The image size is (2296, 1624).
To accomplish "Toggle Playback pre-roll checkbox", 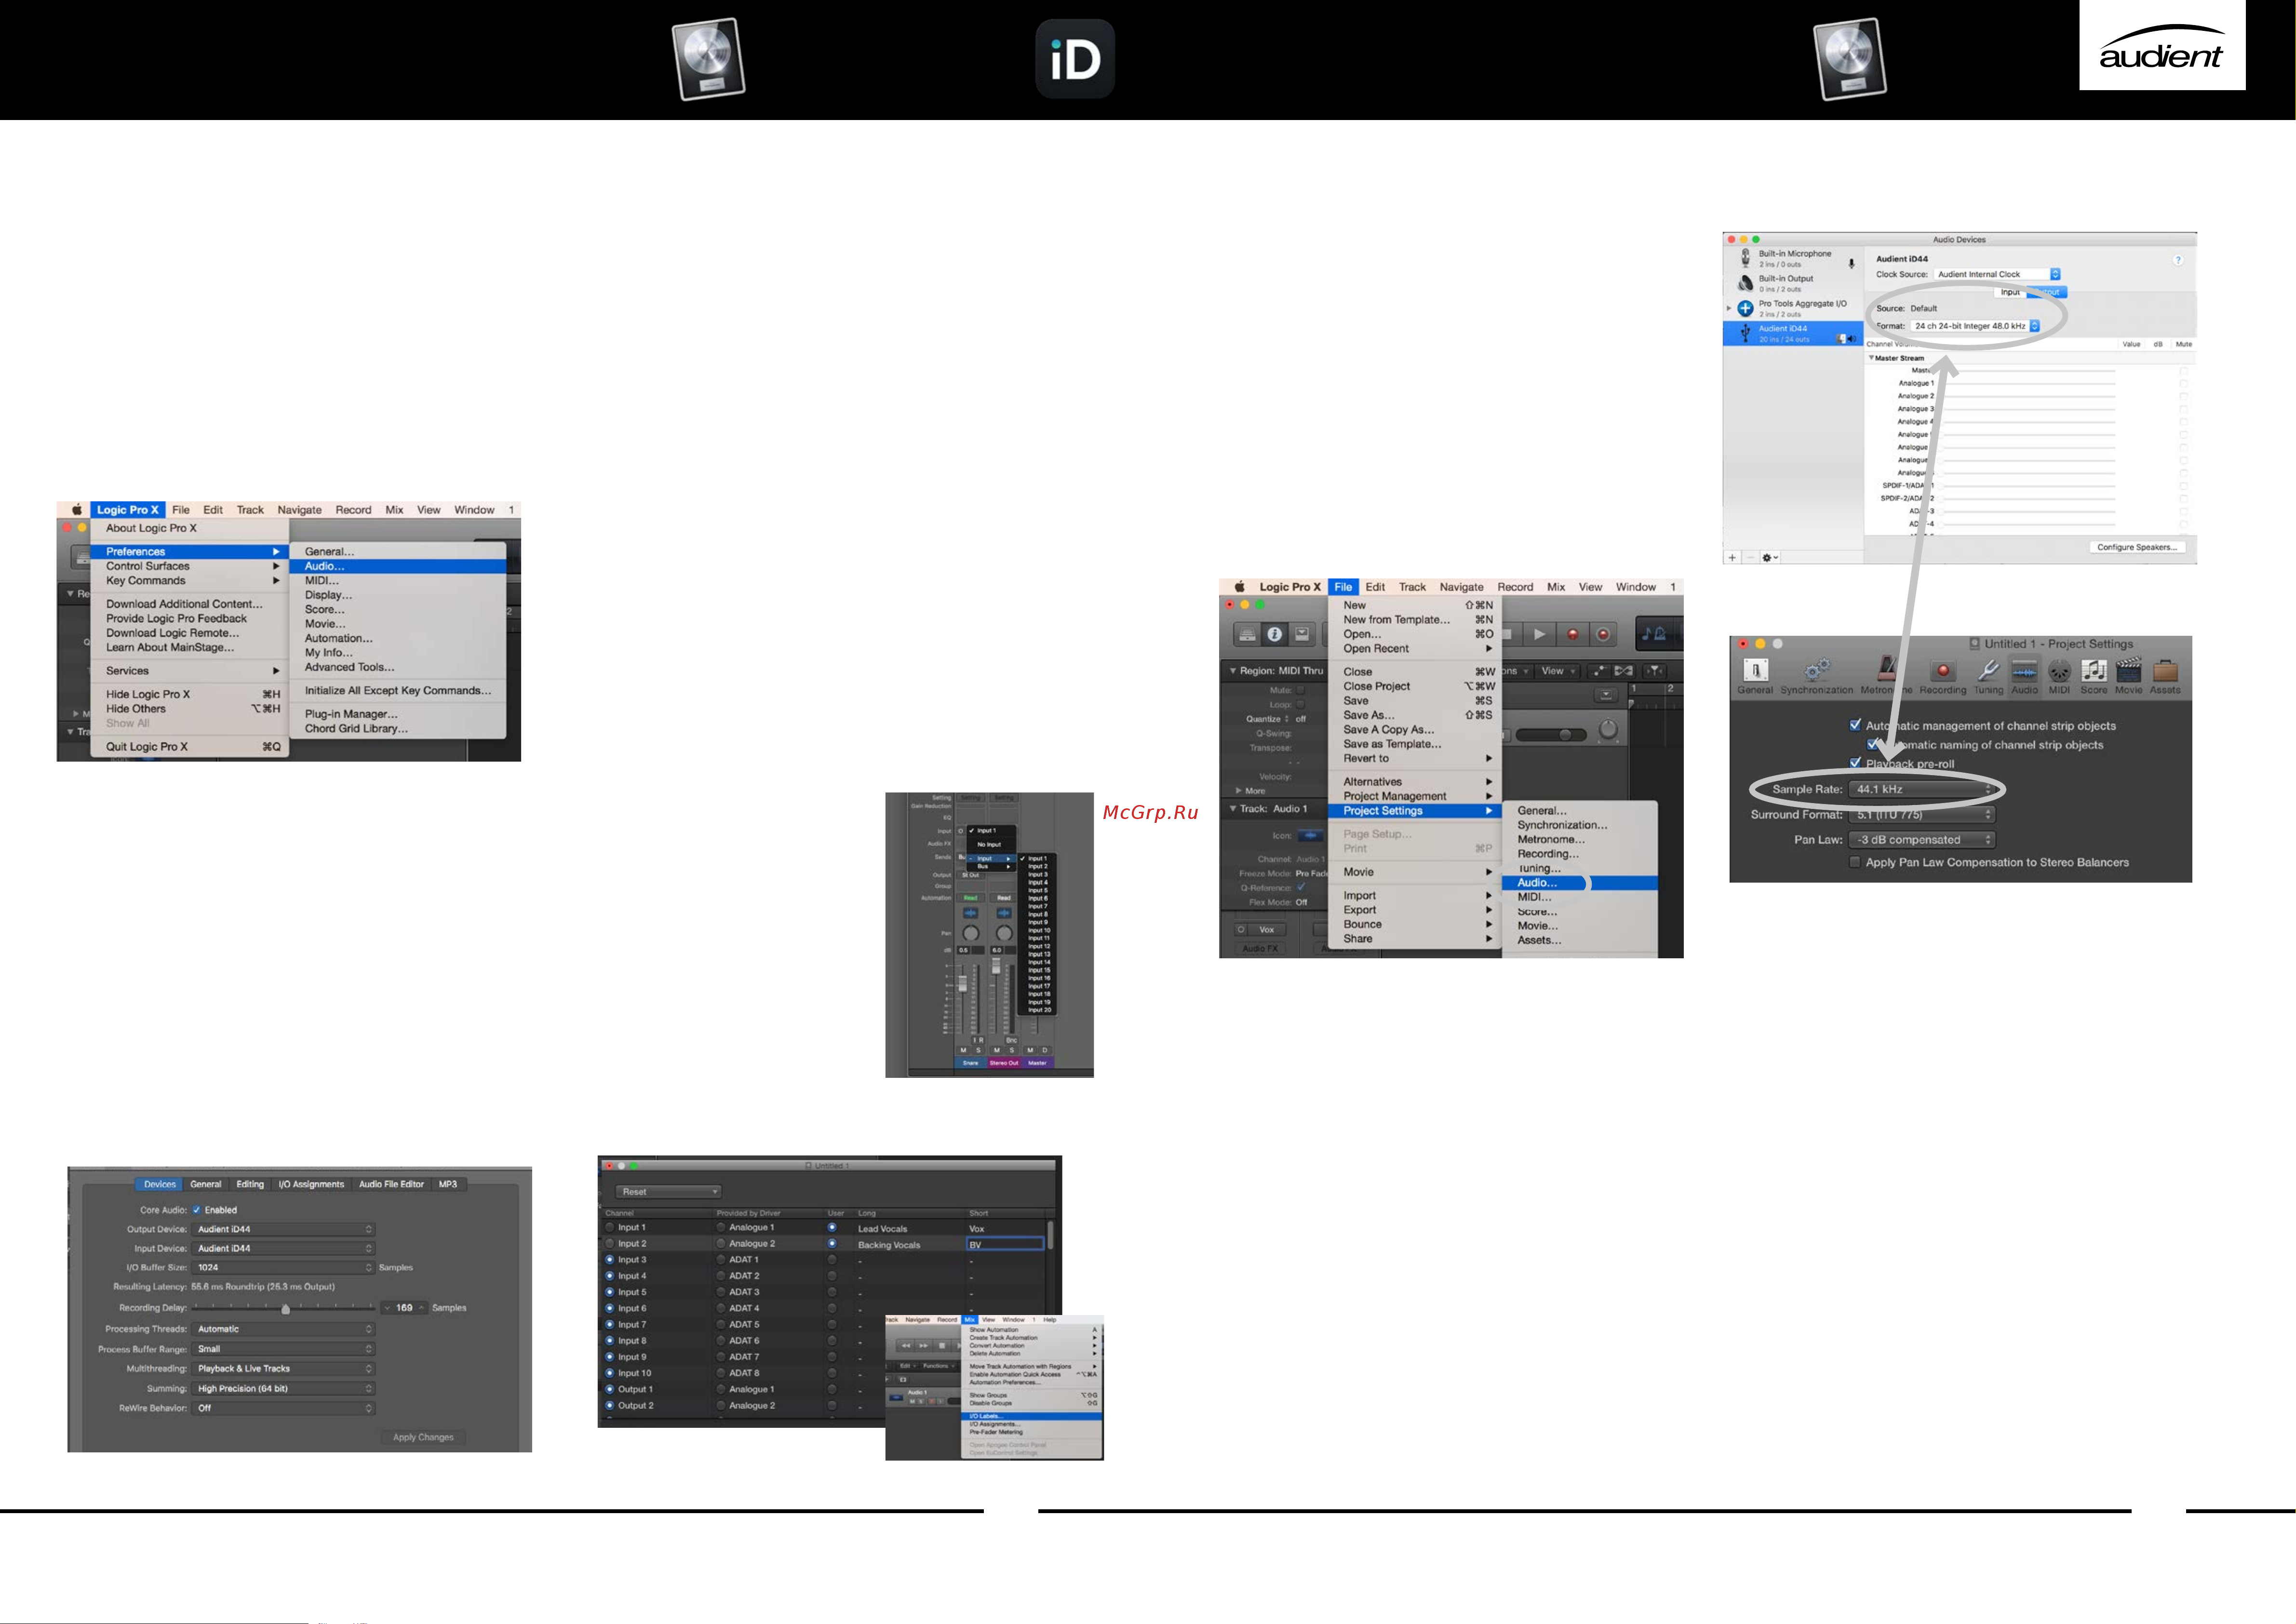I will pyautogui.click(x=1856, y=763).
